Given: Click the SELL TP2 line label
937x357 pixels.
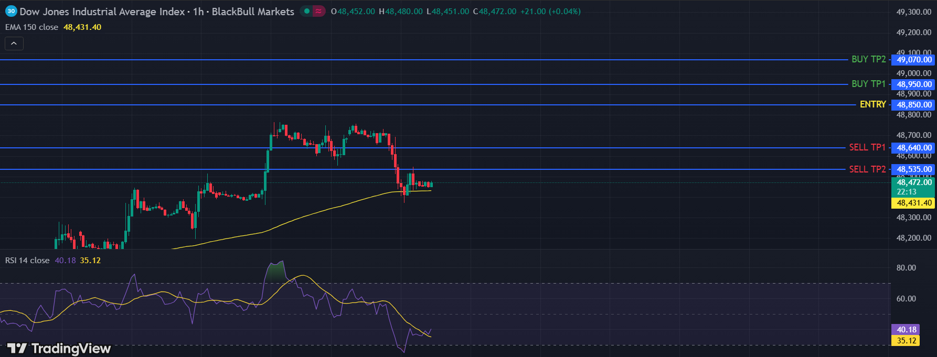Looking at the screenshot, I should [867, 169].
